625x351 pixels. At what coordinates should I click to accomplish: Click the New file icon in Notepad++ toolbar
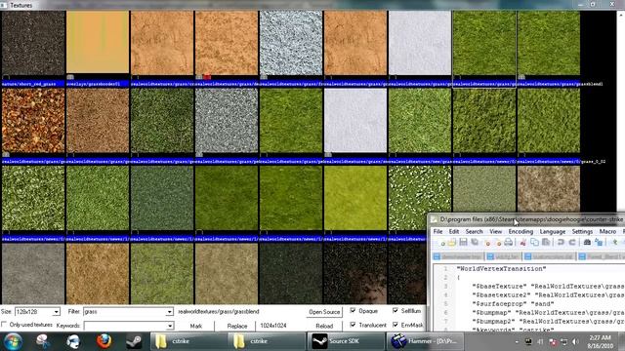tap(441, 242)
